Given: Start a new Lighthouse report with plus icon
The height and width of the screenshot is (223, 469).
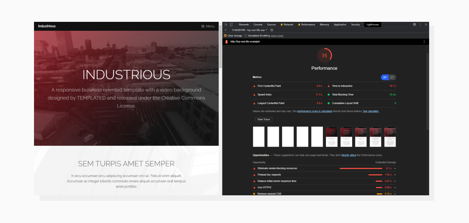Looking at the screenshot, I should click(226, 30).
